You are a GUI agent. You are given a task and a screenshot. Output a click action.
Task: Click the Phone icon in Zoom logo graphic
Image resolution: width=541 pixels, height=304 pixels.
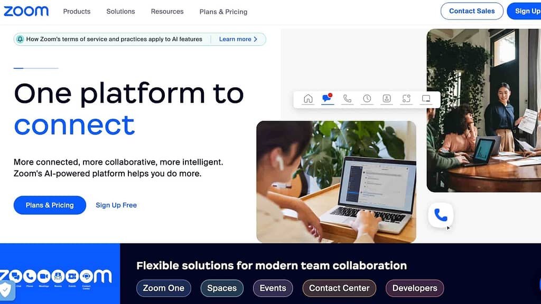click(30, 276)
